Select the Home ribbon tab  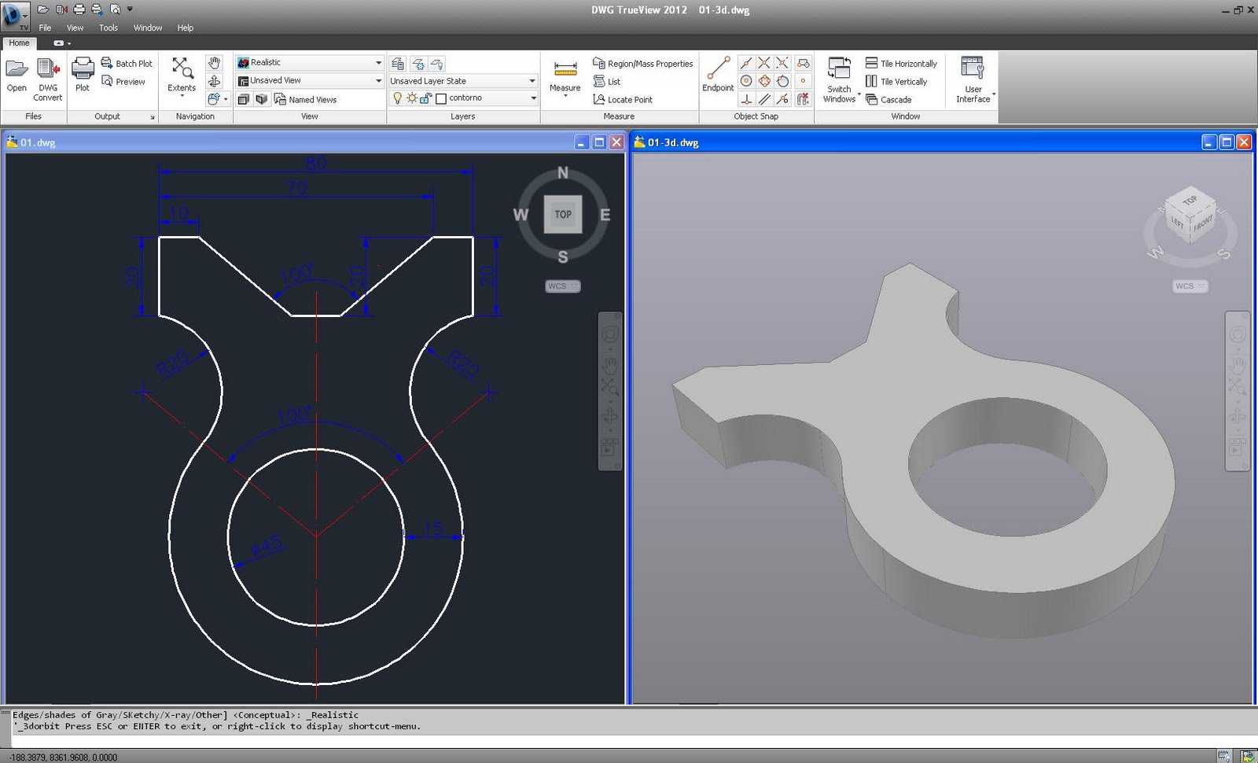point(18,43)
